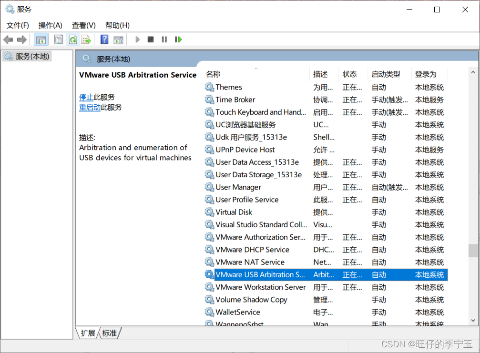Switch to the 扩展 tab
Image resolution: width=480 pixels, height=353 pixels.
[x=88, y=333]
